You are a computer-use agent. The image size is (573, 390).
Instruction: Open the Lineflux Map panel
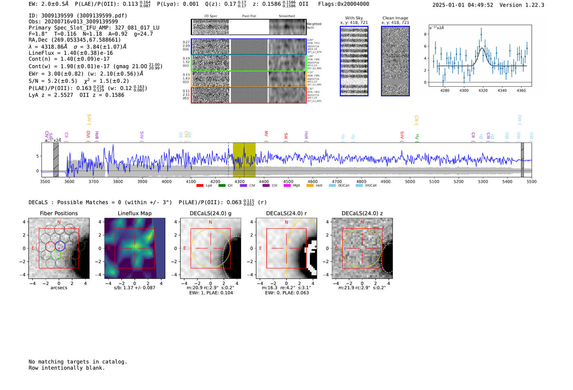tap(135, 248)
